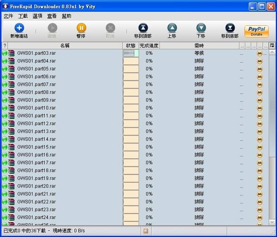Click the progress bar of GWS01.part19.rar
This screenshot has width=277, height=237.
click(x=131, y=178)
